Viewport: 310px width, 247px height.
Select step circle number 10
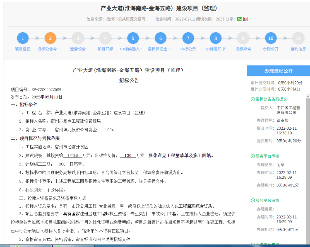[271, 38]
